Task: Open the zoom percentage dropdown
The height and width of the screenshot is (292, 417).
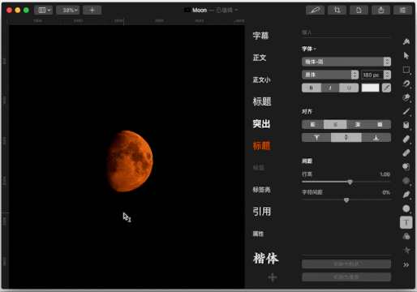Action: 68,11
